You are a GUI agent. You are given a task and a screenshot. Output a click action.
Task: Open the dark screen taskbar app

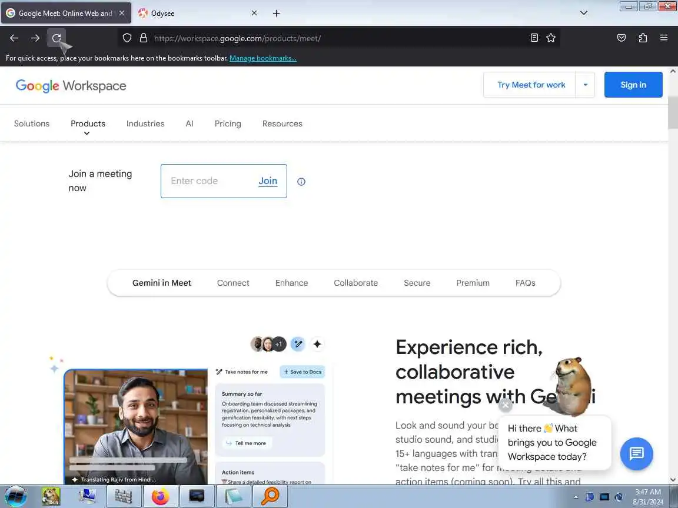(x=197, y=496)
